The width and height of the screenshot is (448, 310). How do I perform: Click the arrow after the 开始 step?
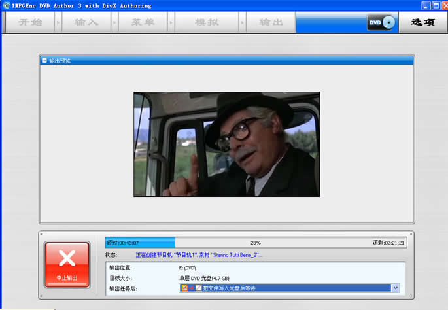[x=58, y=22]
